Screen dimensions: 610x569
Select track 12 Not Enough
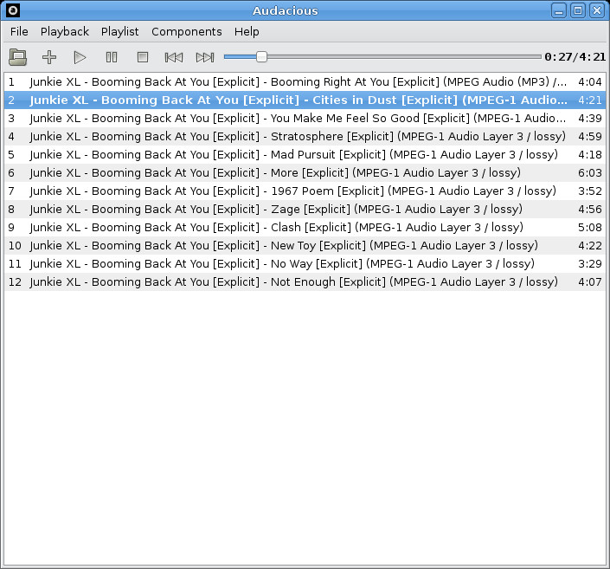305,281
